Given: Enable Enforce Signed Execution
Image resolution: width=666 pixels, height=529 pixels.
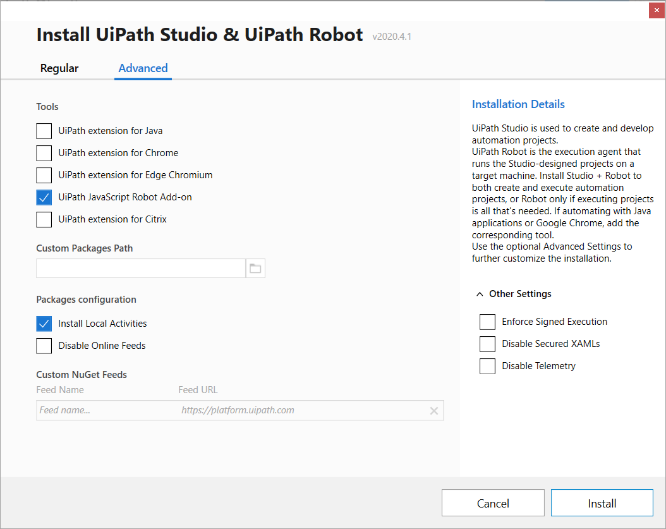Looking at the screenshot, I should pyautogui.click(x=488, y=322).
